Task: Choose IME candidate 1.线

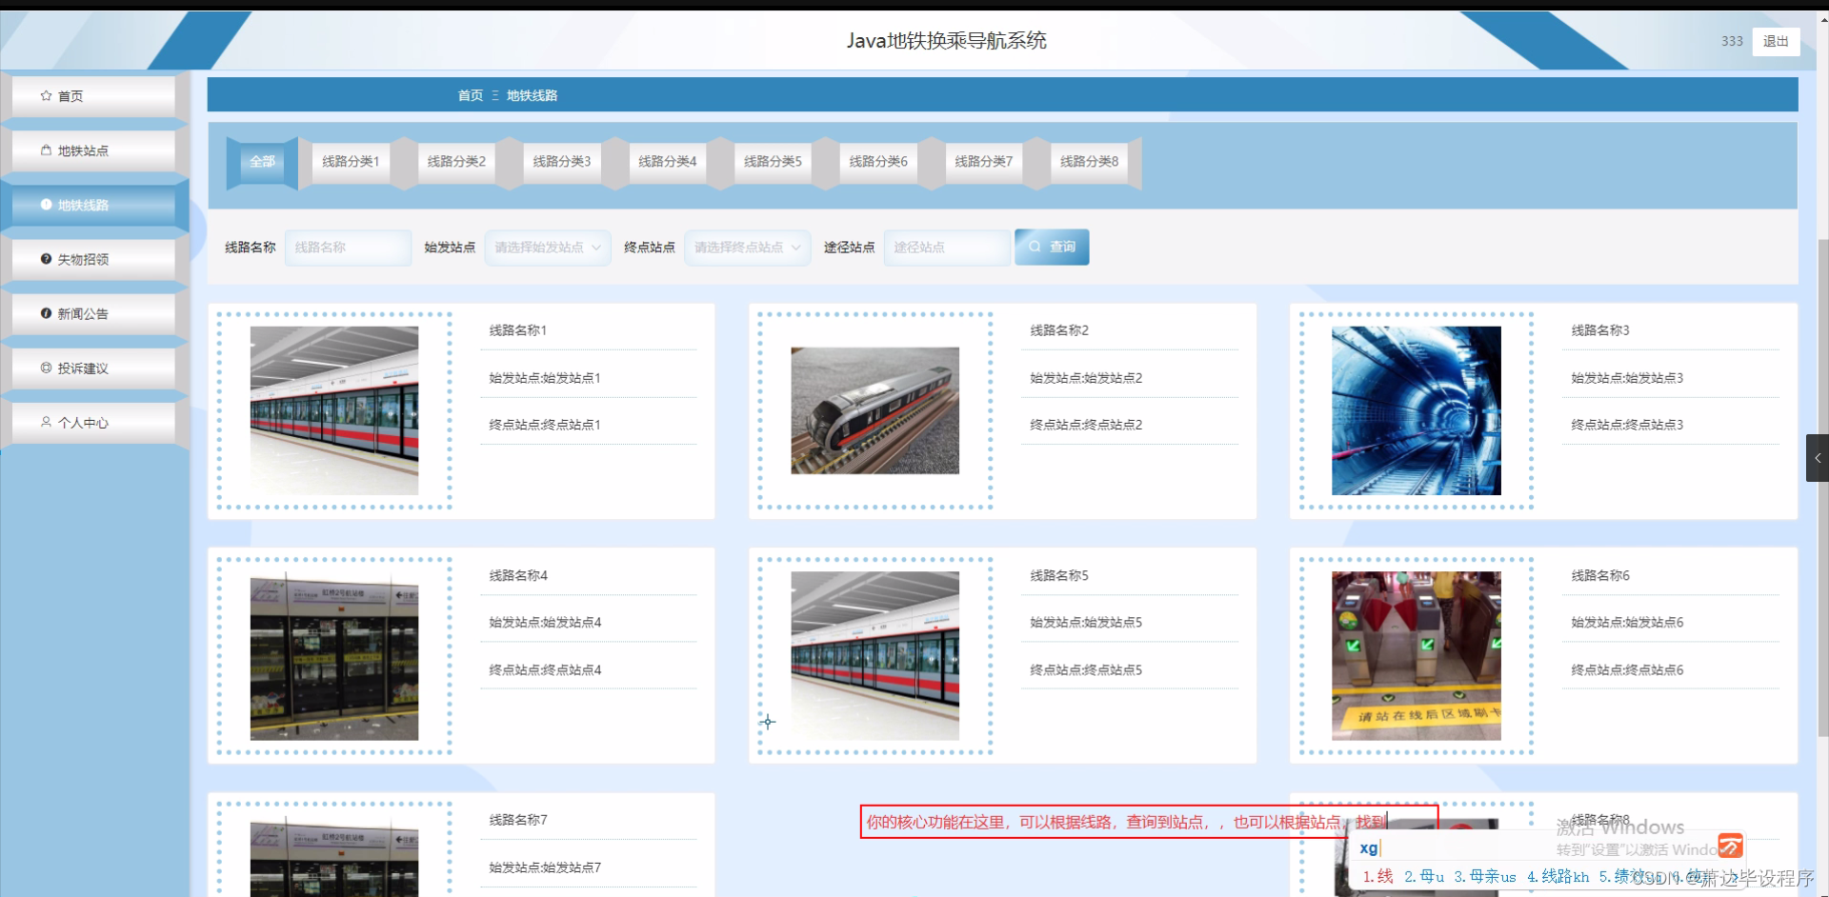Action: tap(1377, 877)
